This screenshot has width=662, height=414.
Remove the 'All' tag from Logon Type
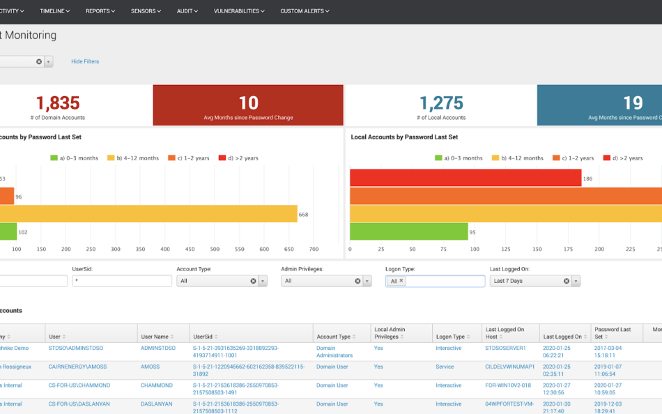coord(401,281)
